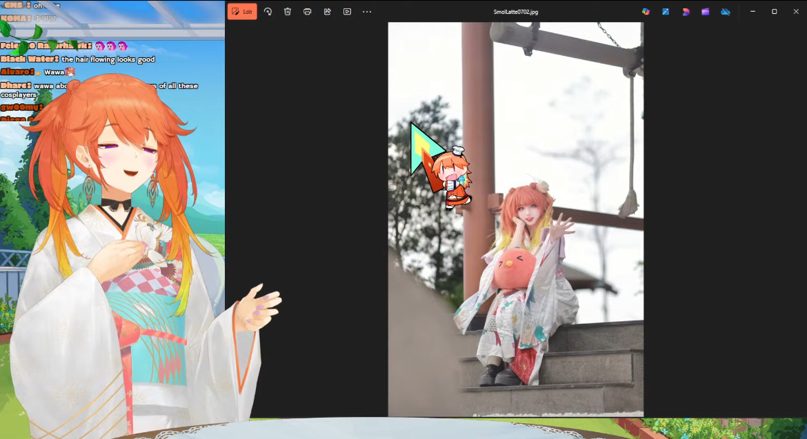Delete the photo with the trash icon
Viewport: 807px width, 439px height.
(x=287, y=11)
